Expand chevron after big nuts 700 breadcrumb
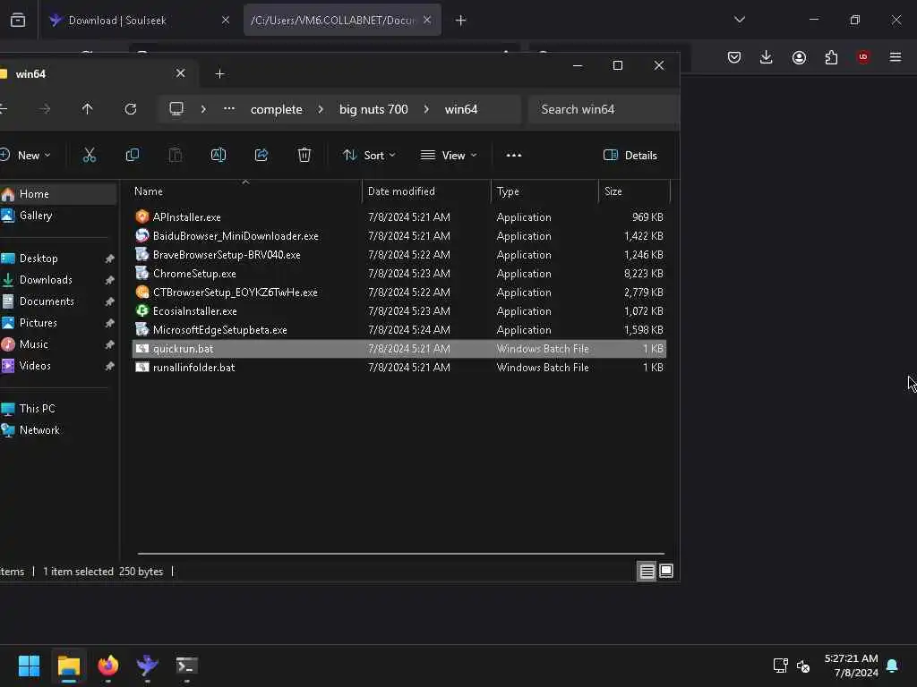Image resolution: width=917 pixels, height=687 pixels. [426, 109]
